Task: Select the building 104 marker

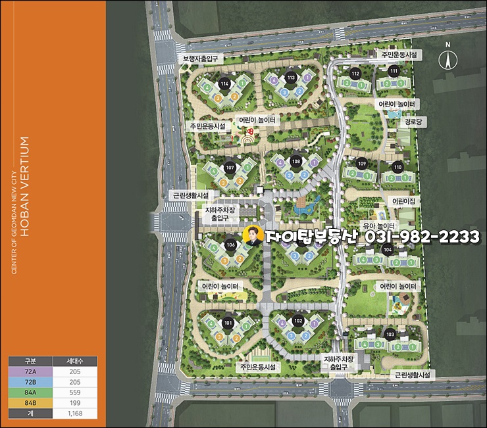Action: 388,250
